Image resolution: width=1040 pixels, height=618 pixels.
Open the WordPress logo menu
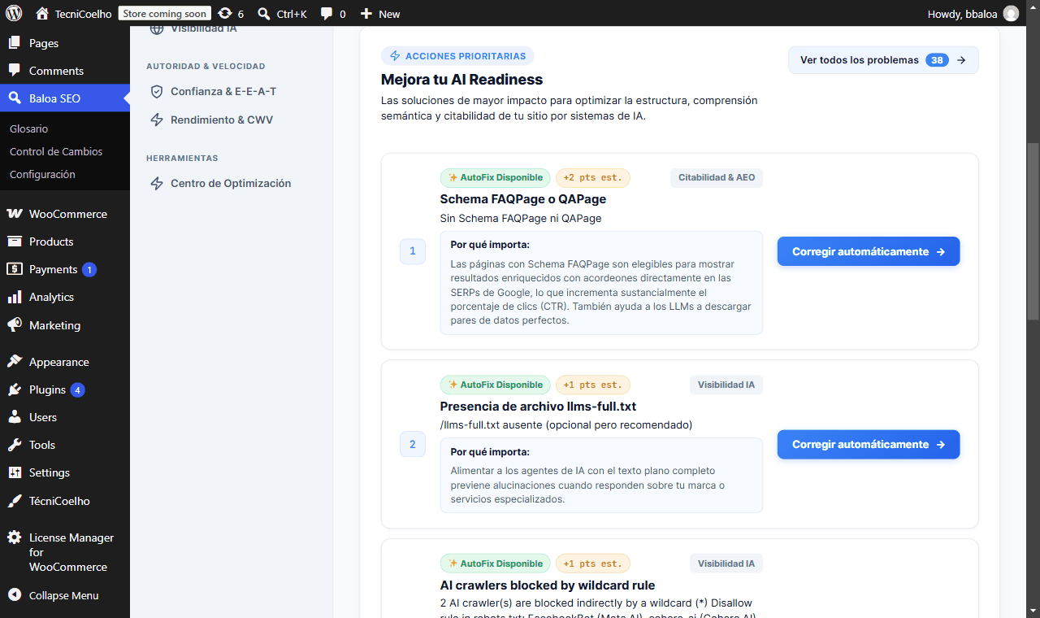[14, 13]
